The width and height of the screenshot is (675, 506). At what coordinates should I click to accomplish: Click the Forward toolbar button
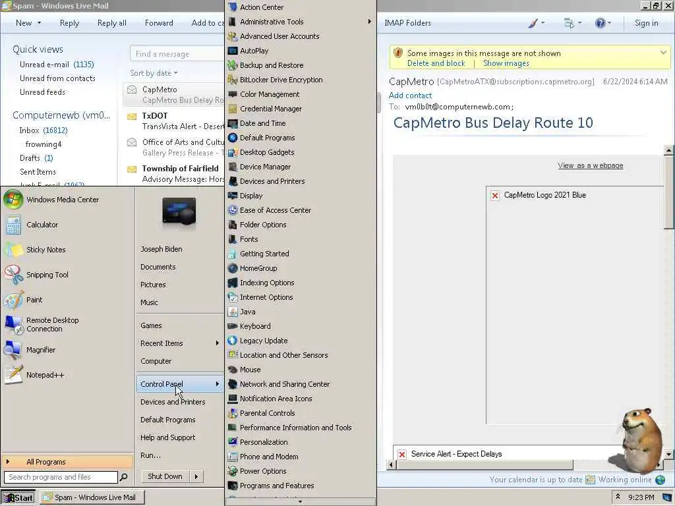[x=159, y=23]
